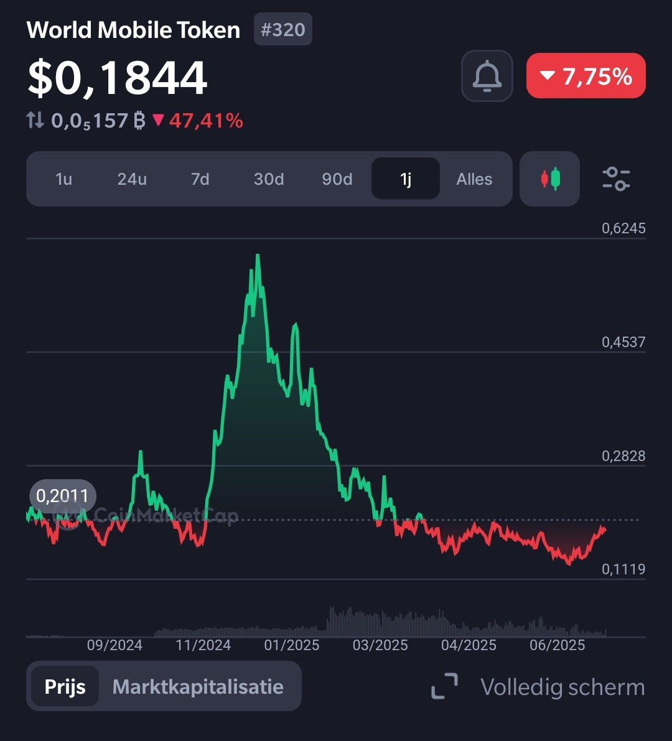Tap the fullscreen expand icon
This screenshot has width=672, height=741.
444,686
